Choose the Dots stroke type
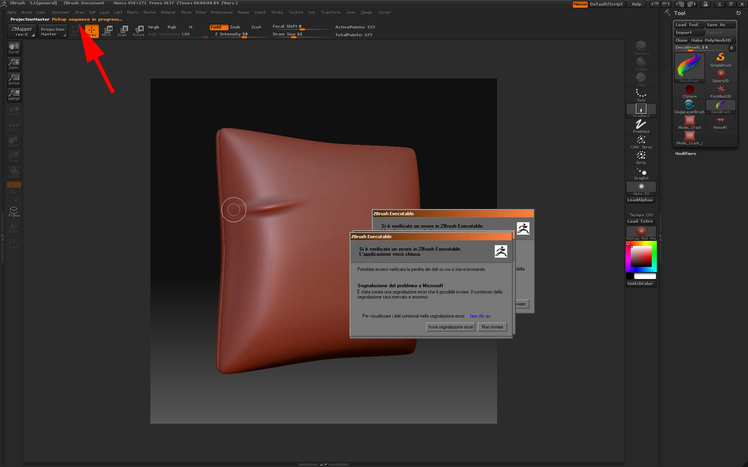748x467 pixels. (641, 95)
